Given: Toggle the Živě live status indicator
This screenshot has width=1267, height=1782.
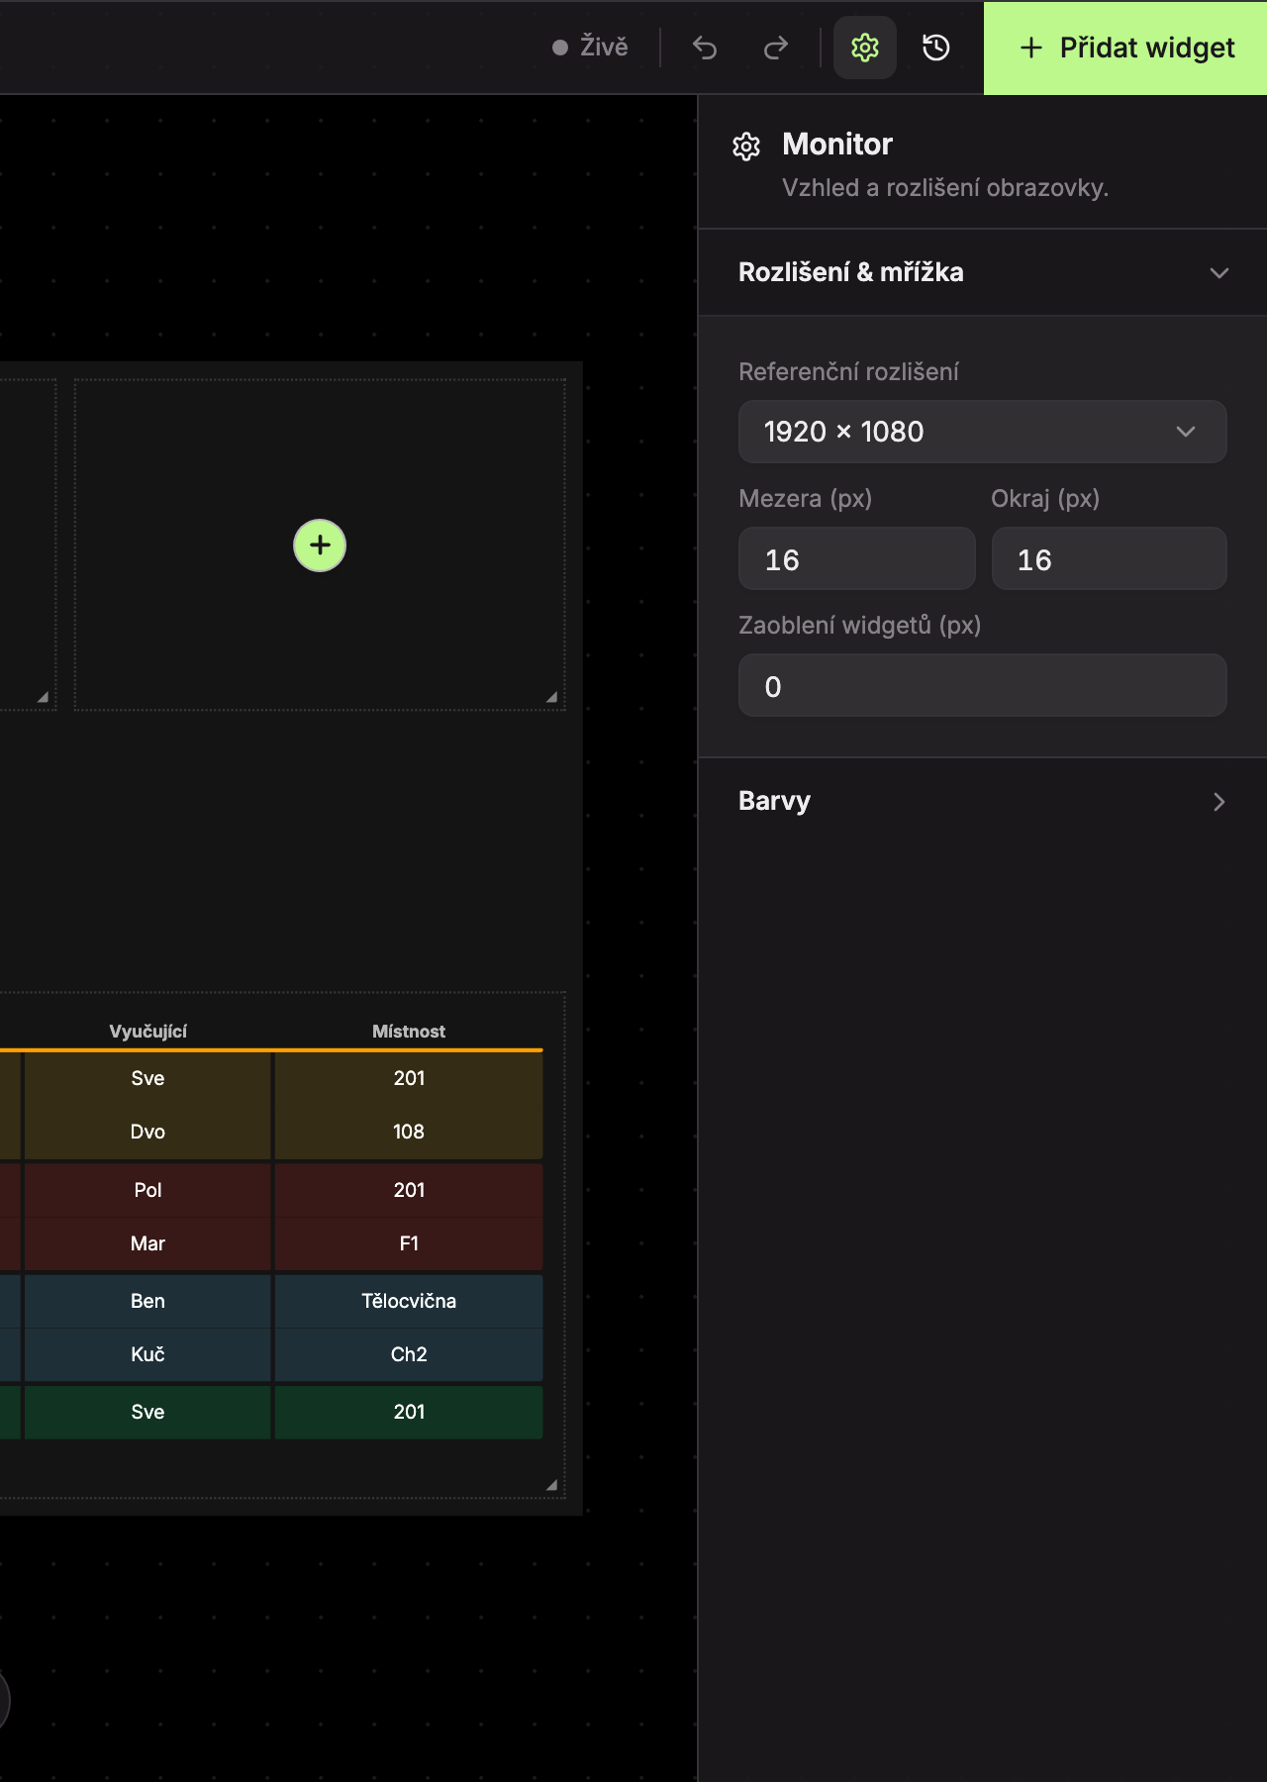Looking at the screenshot, I should 590,48.
